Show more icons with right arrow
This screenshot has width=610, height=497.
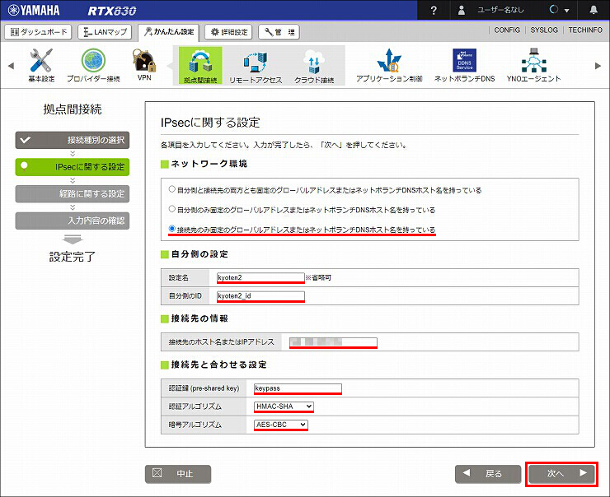click(x=598, y=66)
